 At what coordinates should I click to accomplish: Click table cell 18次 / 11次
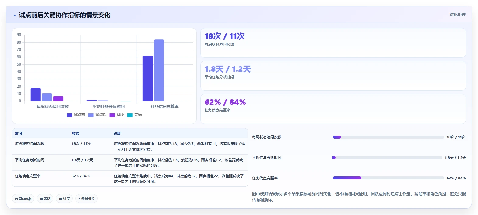81,144
